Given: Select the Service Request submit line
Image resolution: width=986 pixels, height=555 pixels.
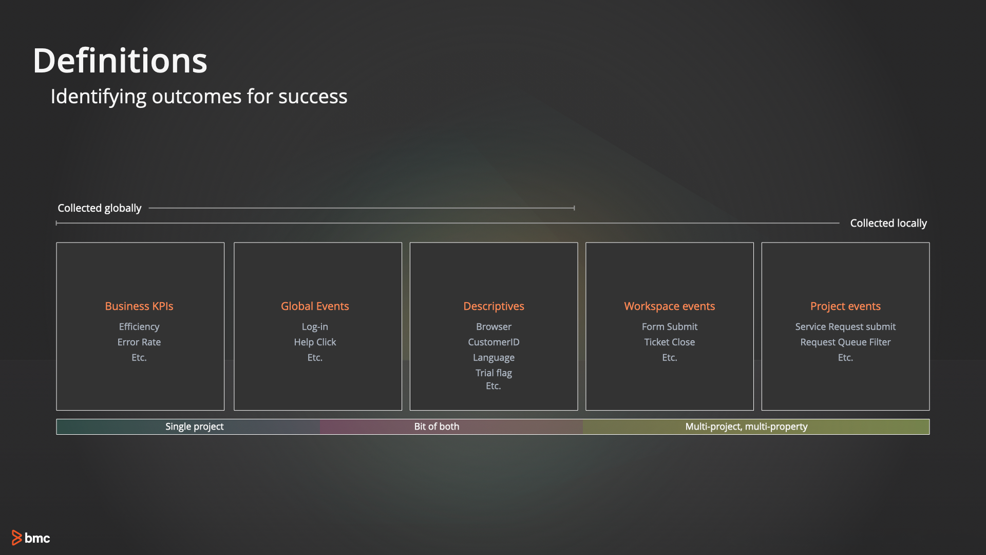Looking at the screenshot, I should click(845, 327).
